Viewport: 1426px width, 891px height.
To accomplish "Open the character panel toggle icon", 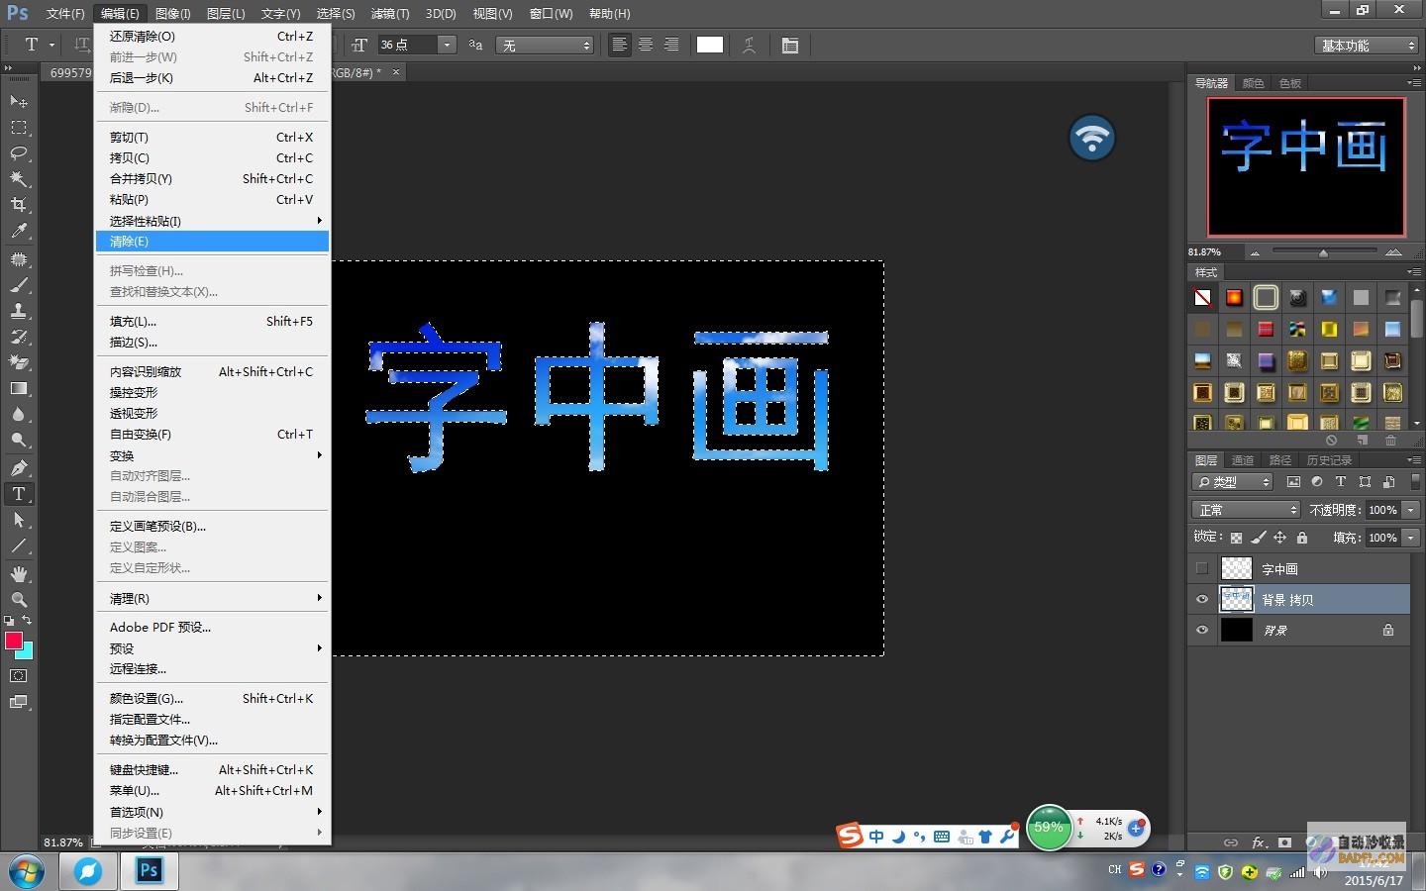I will pos(789,45).
